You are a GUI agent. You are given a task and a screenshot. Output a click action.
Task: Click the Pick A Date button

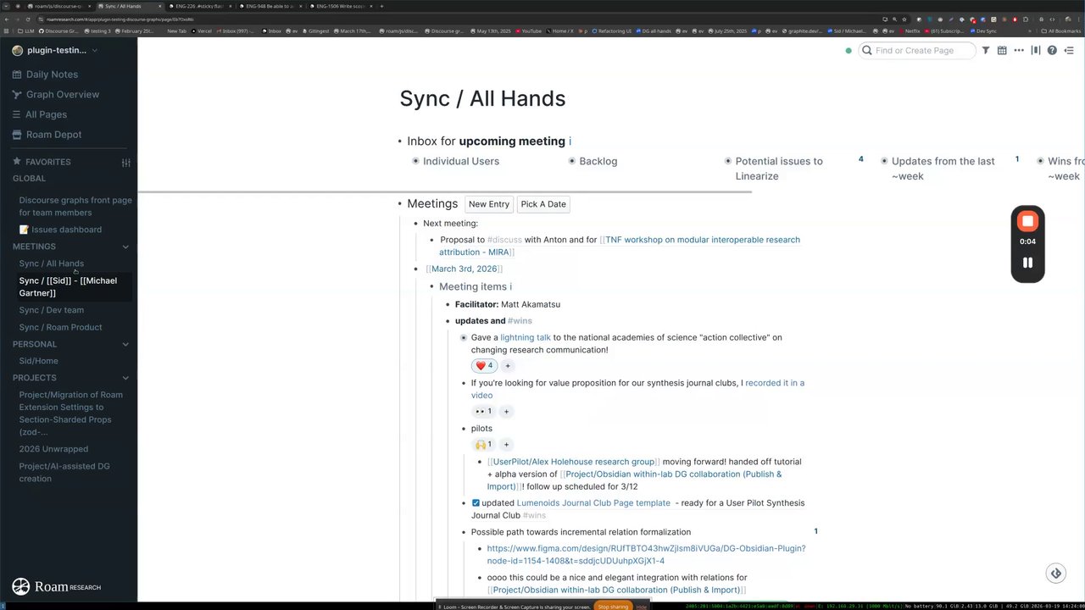click(543, 204)
